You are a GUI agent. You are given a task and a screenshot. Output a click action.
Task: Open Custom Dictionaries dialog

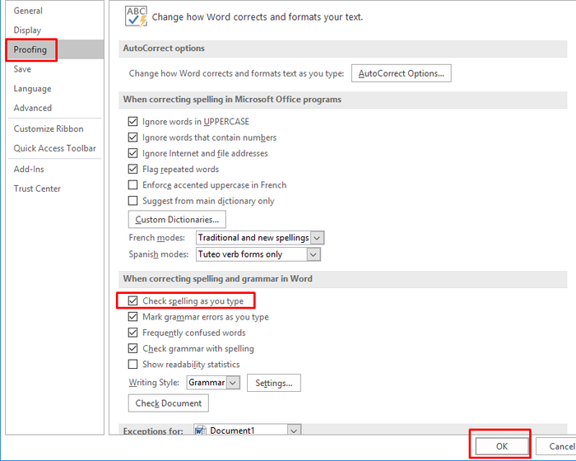tap(177, 220)
